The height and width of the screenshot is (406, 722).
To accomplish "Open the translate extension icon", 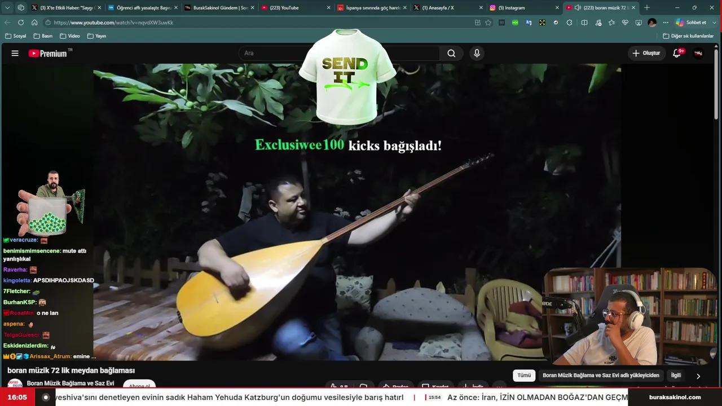I will click(529, 23).
